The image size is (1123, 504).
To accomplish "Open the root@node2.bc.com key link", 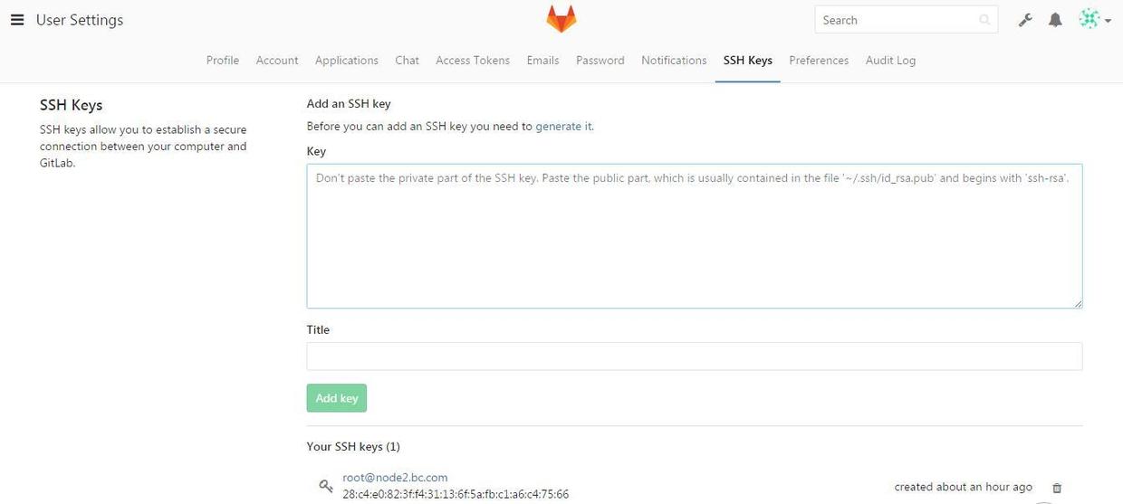I will [x=395, y=478].
